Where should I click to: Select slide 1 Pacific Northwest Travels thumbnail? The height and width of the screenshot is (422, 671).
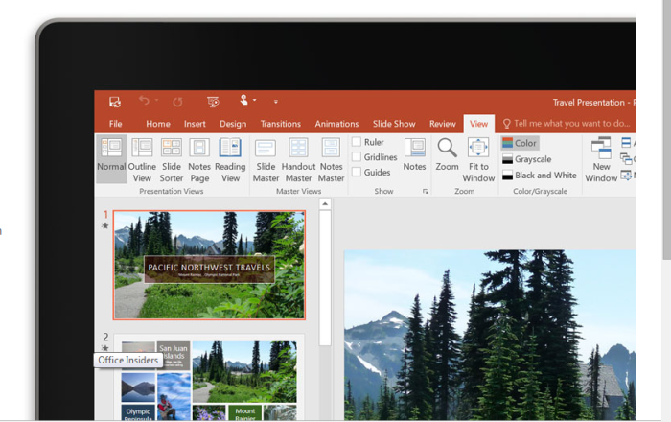pyautogui.click(x=209, y=265)
